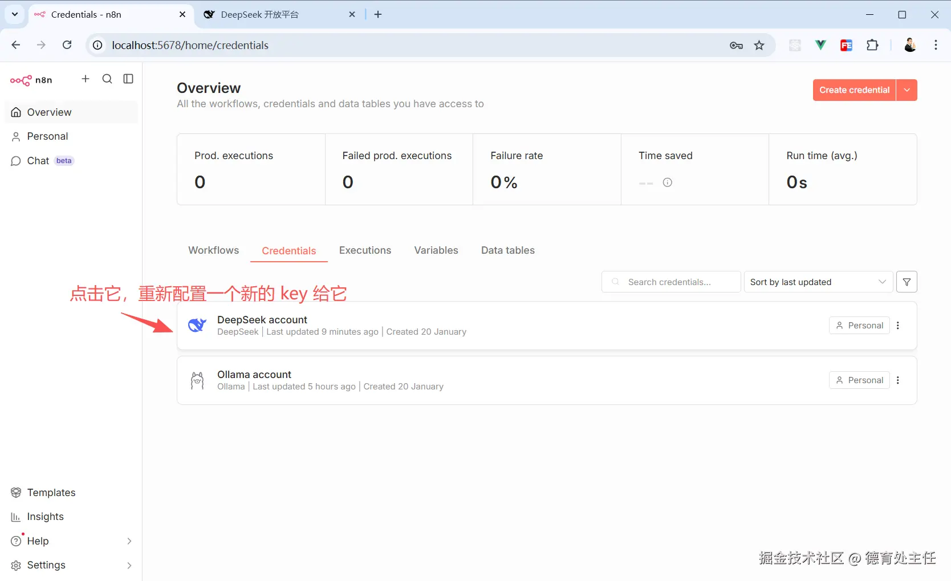Click the Ollama llama credential icon

tap(197, 380)
